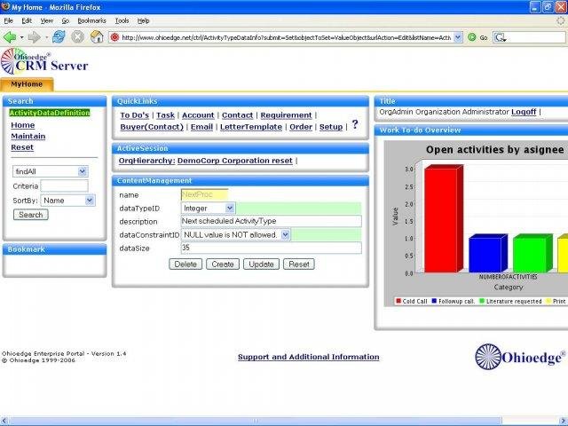Click the Ohioedge footer logo
This screenshot has width=568, height=426.
tap(520, 357)
